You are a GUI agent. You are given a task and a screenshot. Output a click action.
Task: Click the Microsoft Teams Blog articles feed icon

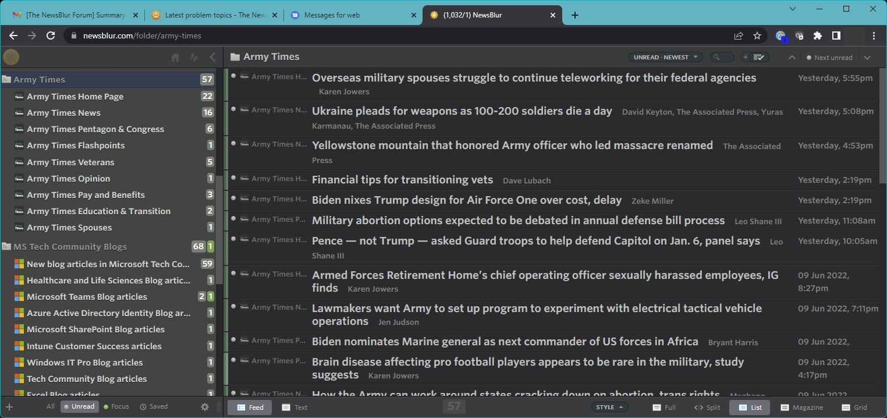(x=19, y=297)
